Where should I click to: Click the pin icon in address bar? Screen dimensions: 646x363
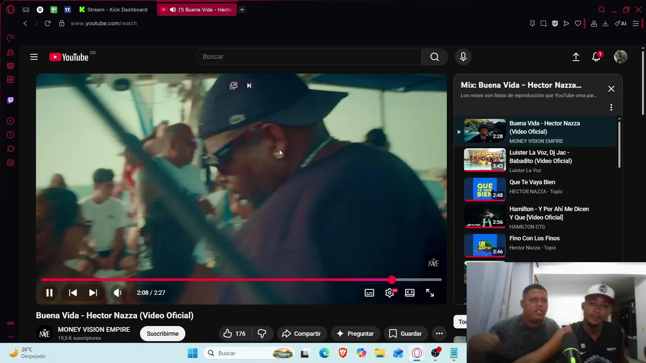(x=532, y=23)
